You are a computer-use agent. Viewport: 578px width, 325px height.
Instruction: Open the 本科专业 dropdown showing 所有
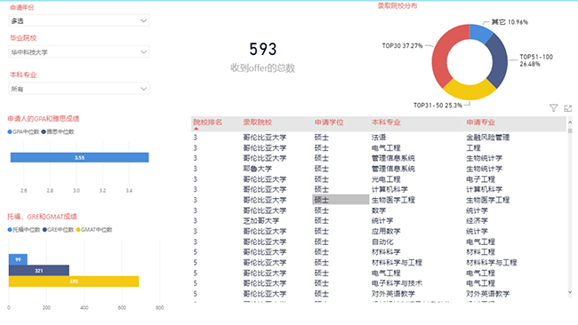pyautogui.click(x=79, y=89)
